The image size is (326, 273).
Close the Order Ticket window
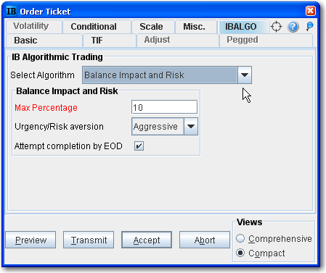pyautogui.click(x=311, y=11)
